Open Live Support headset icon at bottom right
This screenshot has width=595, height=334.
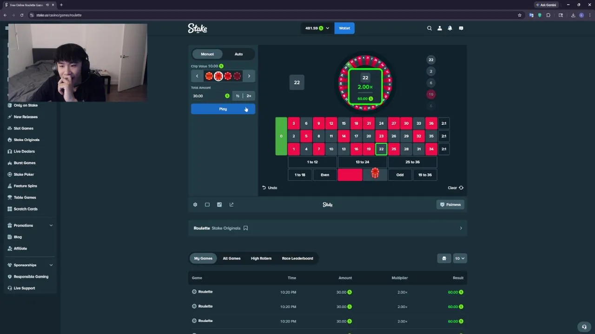tap(584, 327)
